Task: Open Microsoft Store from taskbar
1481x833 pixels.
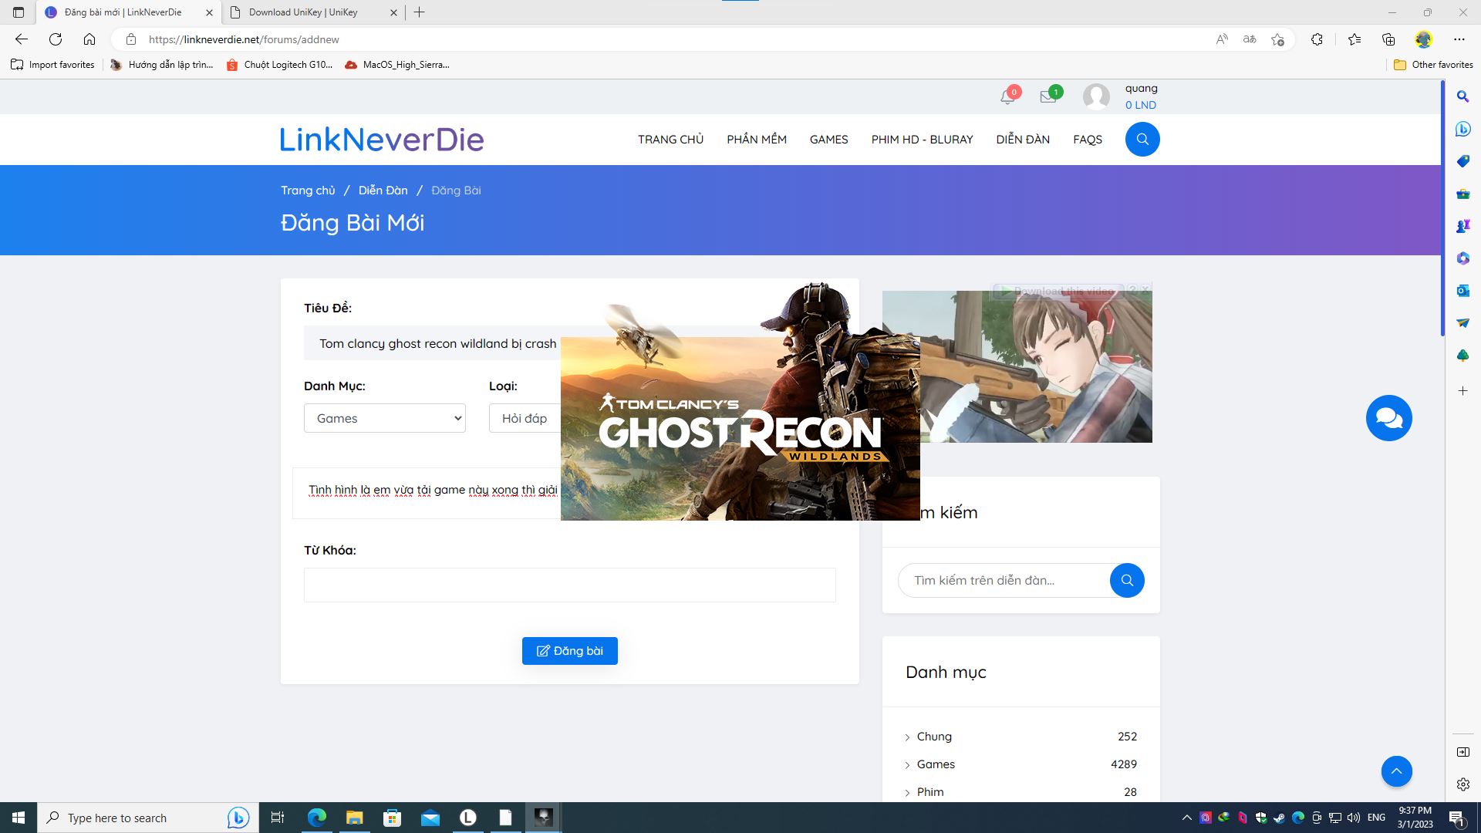Action: tap(392, 818)
